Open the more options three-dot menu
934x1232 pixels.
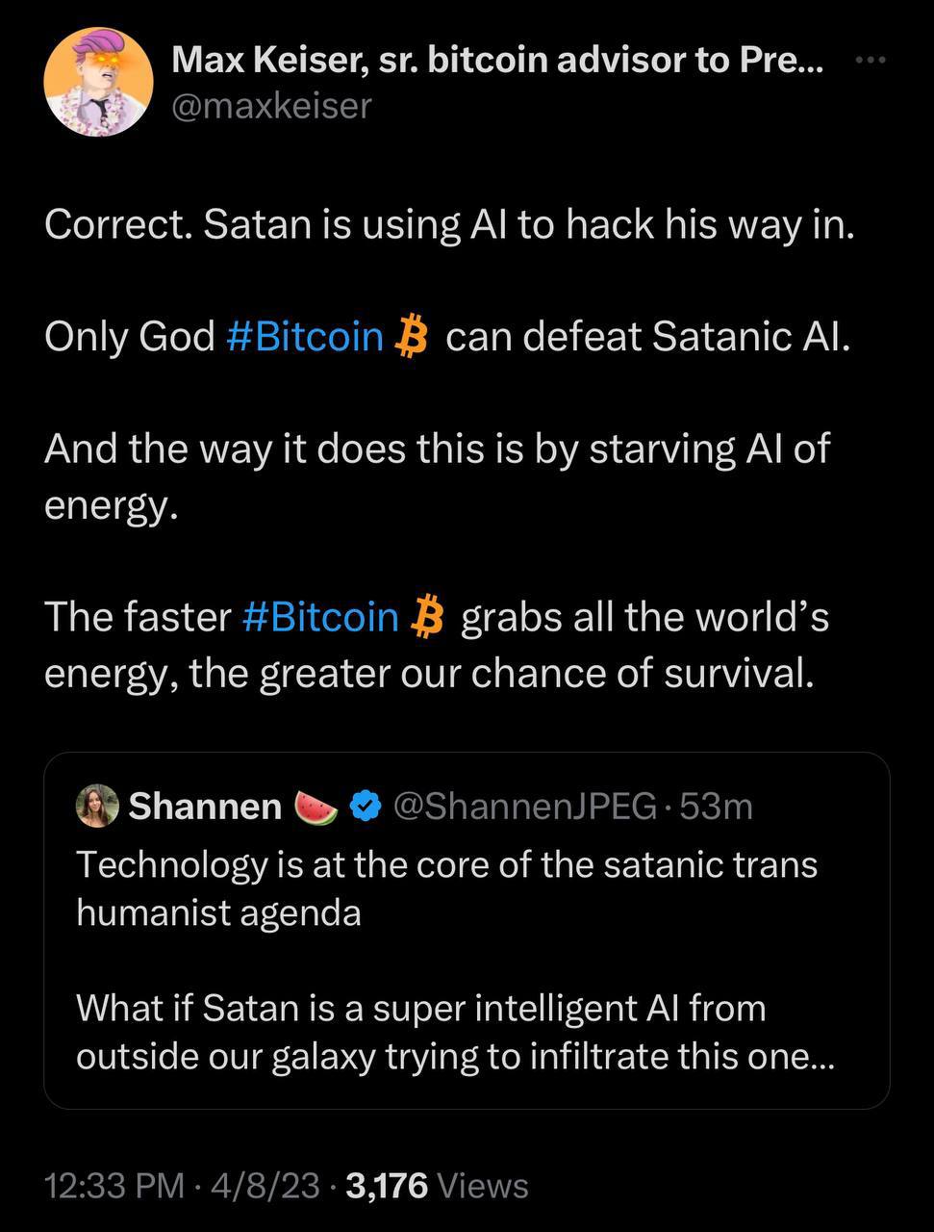point(870,61)
